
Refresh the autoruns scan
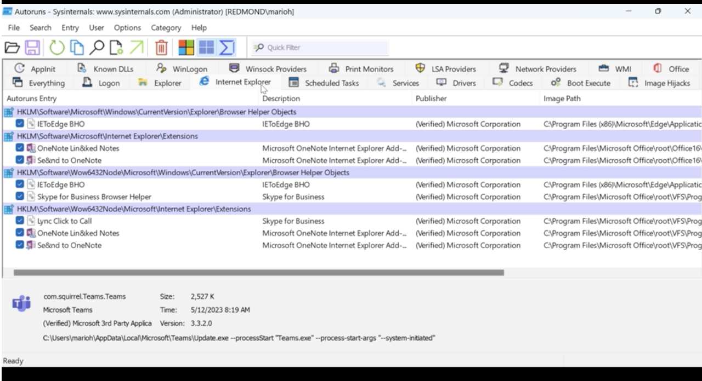point(57,48)
